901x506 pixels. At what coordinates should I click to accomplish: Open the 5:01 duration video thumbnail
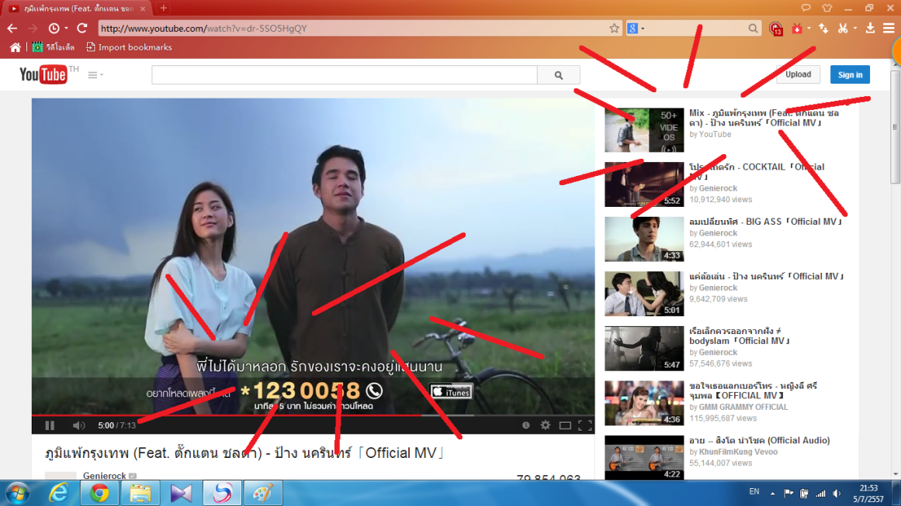point(644,294)
